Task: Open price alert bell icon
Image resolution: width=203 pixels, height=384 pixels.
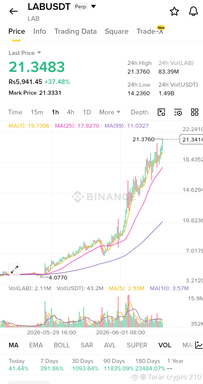Action: click(x=194, y=11)
